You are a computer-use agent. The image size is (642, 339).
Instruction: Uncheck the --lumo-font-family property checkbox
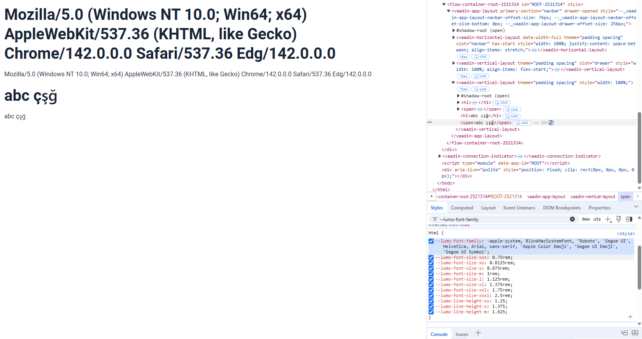[431, 241]
